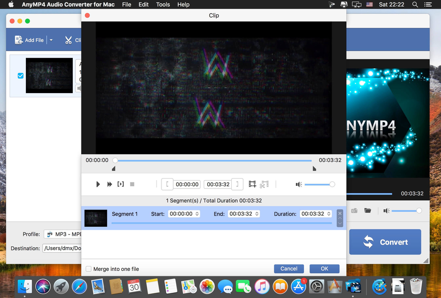Open the Profile MP3 dropdown
Viewport: 441px width, 298px height.
62,234
